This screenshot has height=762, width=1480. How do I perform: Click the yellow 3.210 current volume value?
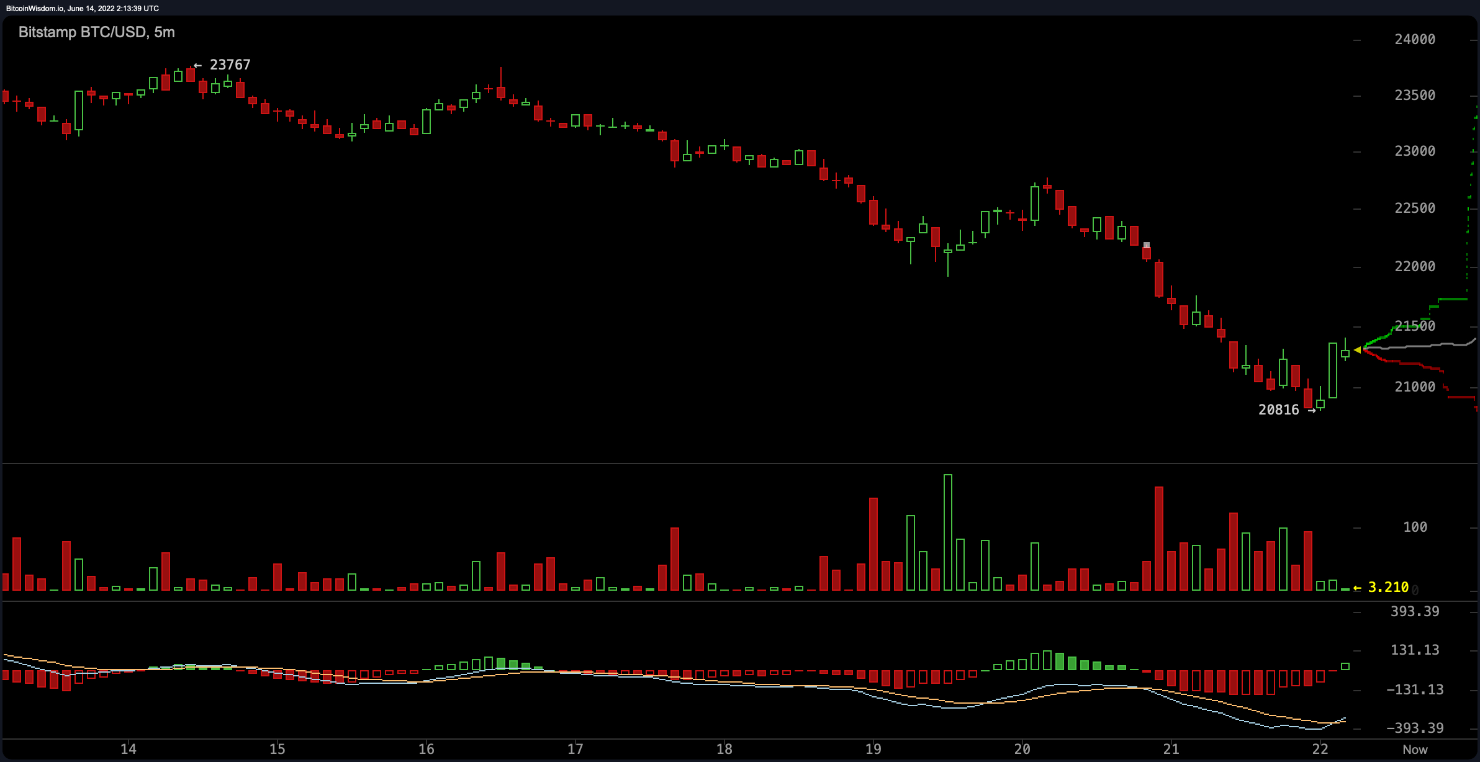click(x=1388, y=588)
